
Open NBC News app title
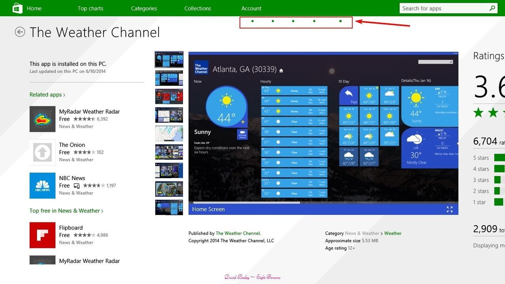point(72,178)
